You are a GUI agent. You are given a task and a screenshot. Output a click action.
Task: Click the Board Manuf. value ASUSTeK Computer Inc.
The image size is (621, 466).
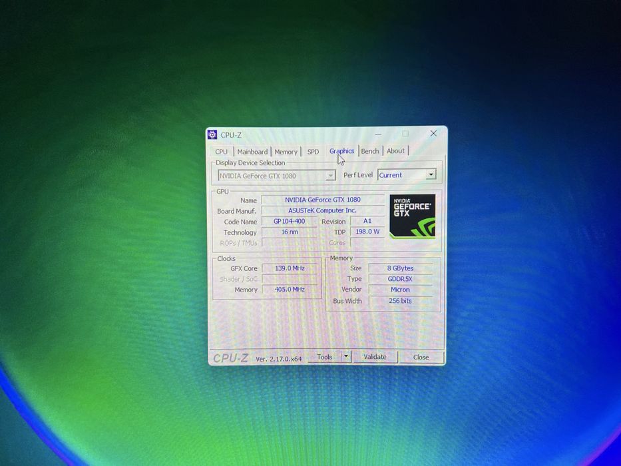tap(323, 210)
